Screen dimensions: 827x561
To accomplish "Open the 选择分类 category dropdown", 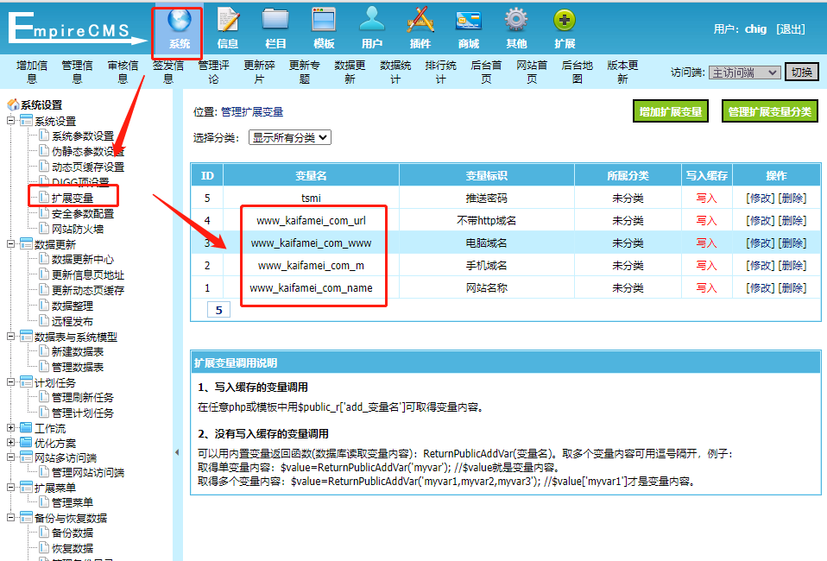I will [x=290, y=137].
